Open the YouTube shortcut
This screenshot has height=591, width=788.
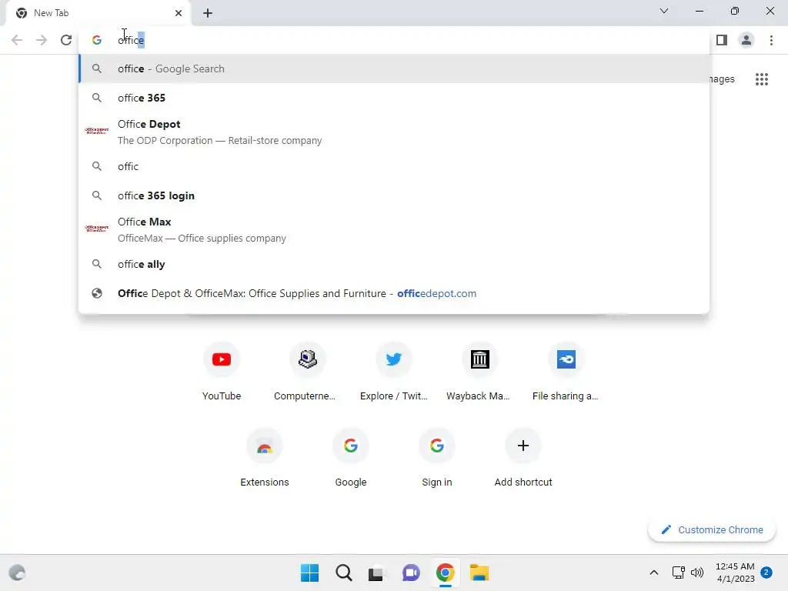pyautogui.click(x=222, y=372)
